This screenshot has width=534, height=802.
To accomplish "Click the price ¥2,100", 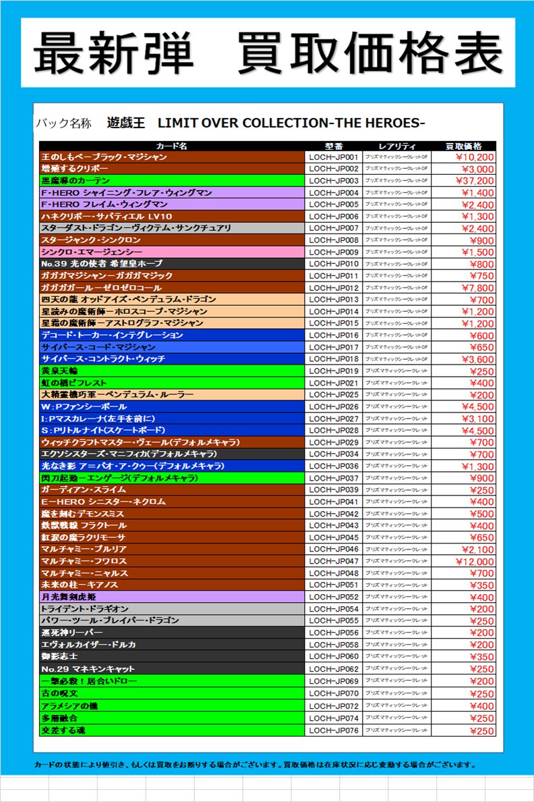I will [478, 550].
